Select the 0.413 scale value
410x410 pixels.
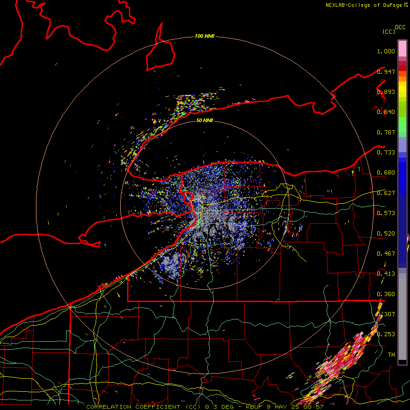coord(386,274)
